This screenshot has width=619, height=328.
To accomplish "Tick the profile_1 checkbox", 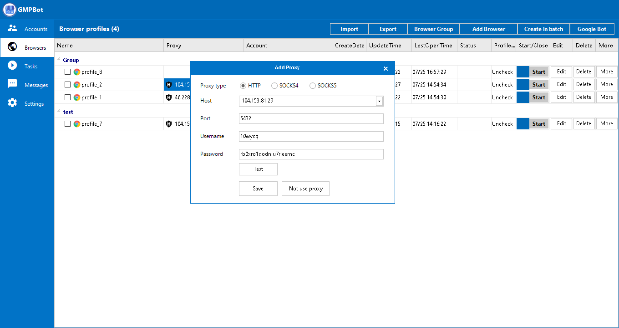I will click(67, 97).
